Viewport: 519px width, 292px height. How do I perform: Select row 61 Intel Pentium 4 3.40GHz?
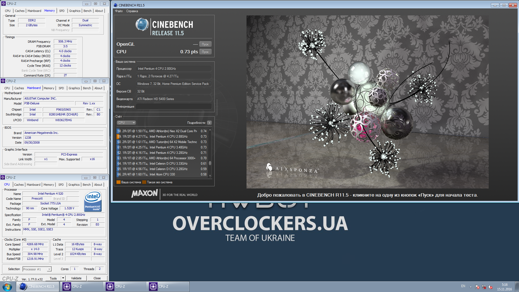[162, 147]
